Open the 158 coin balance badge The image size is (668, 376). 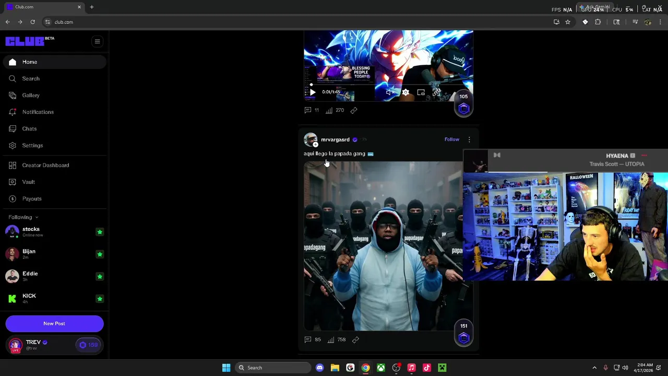[88, 345]
